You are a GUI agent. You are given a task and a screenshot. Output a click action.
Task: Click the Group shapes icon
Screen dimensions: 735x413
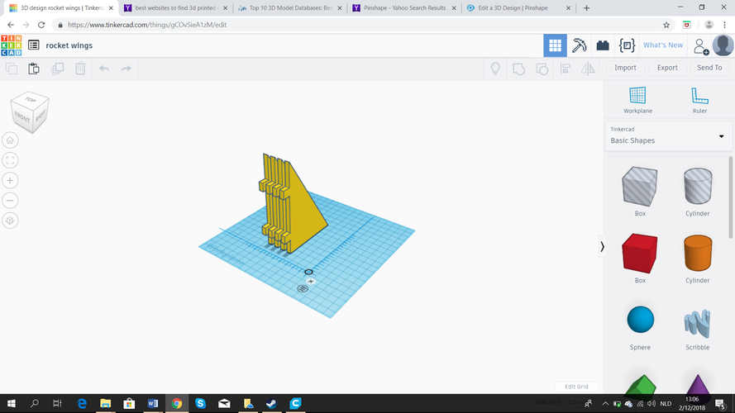518,69
